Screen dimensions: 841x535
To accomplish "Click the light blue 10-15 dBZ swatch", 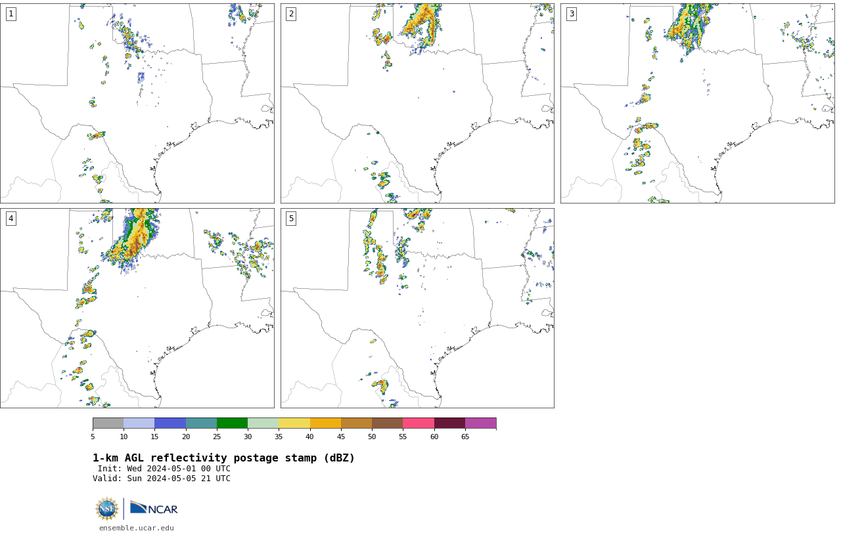I will (139, 423).
